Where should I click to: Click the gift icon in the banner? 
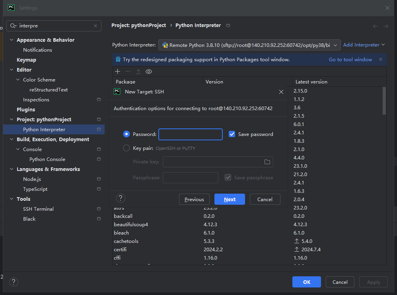(x=118, y=60)
